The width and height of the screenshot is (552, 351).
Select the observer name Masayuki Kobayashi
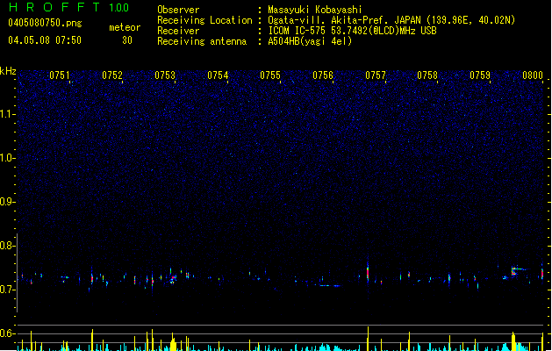(315, 10)
